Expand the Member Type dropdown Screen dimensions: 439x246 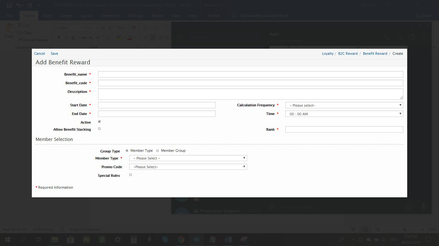click(188, 158)
